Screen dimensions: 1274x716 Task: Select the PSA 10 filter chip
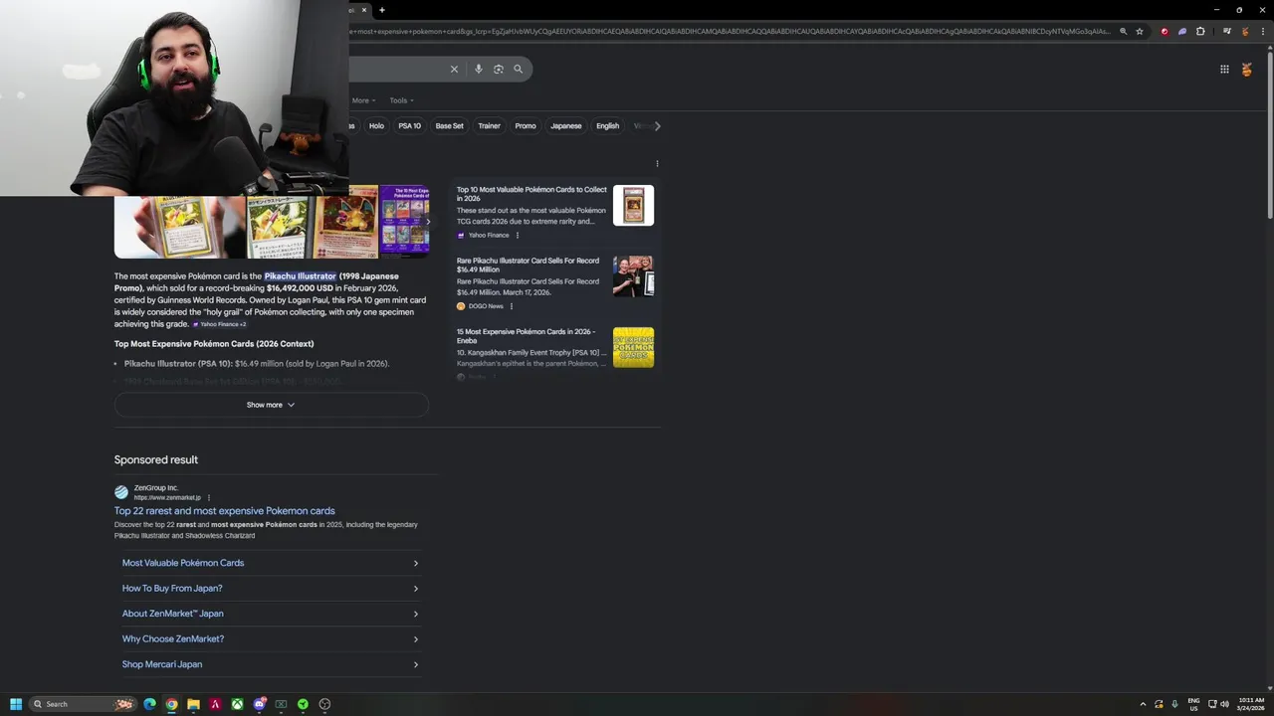click(x=409, y=126)
